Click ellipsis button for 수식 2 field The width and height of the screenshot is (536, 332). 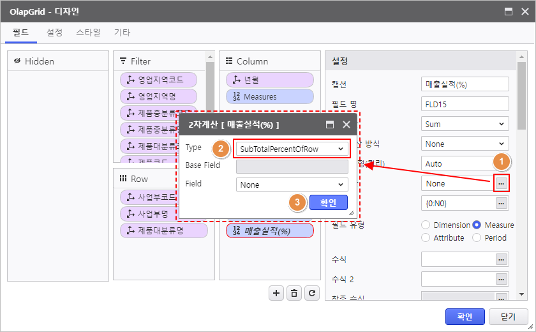(x=502, y=279)
